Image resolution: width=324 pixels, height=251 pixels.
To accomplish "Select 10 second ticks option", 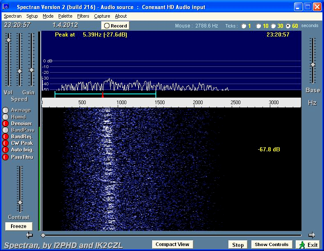I will coord(258,26).
